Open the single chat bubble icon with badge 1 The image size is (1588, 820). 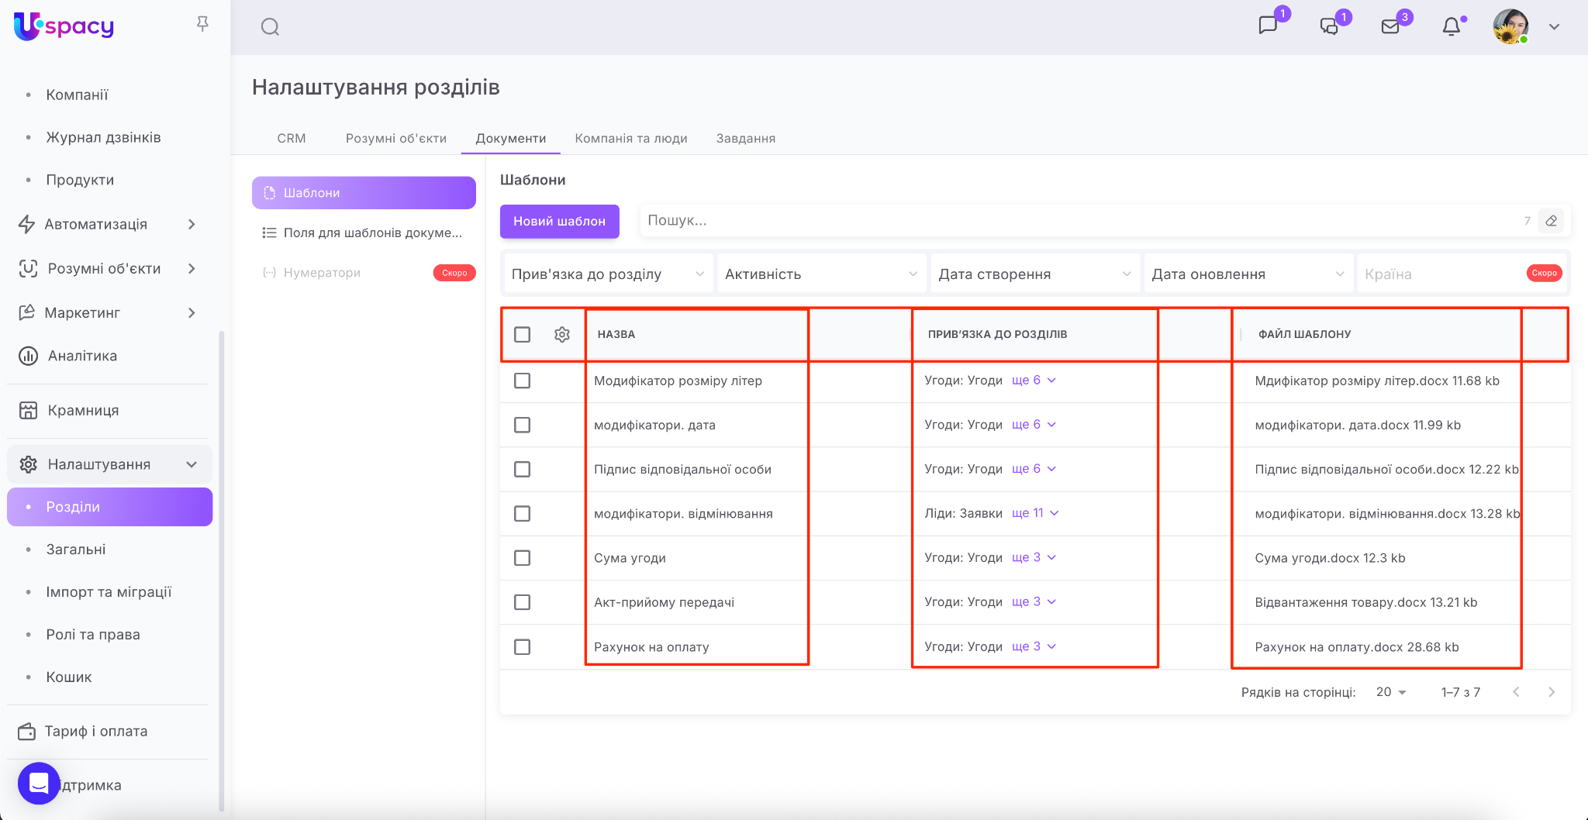coord(1268,26)
